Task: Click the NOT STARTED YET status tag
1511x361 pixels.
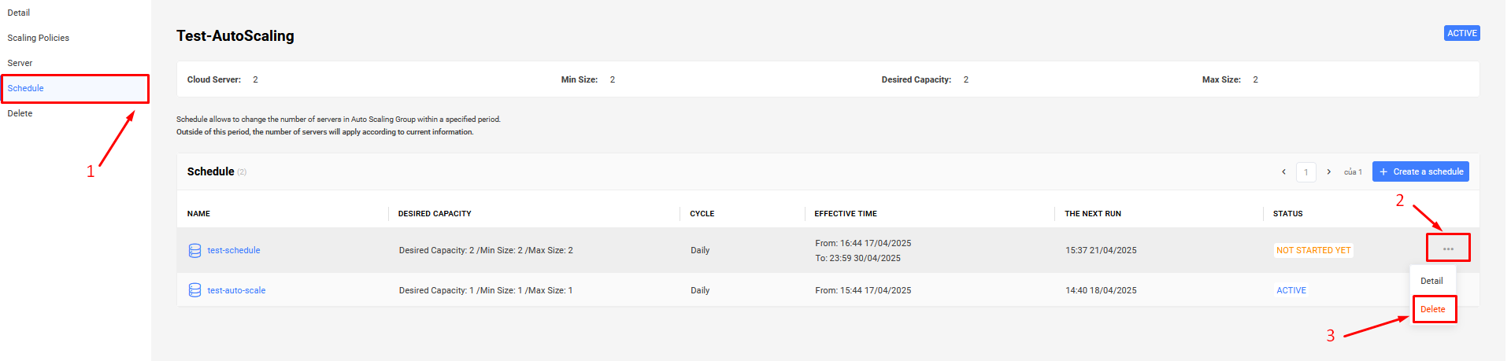Action: pos(1313,250)
